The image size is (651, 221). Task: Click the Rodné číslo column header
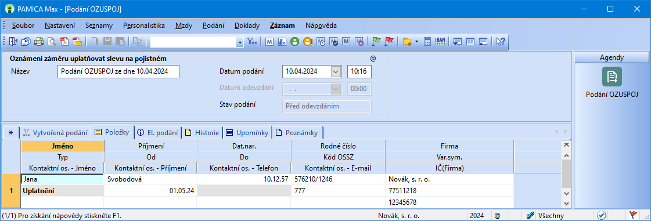(339, 146)
